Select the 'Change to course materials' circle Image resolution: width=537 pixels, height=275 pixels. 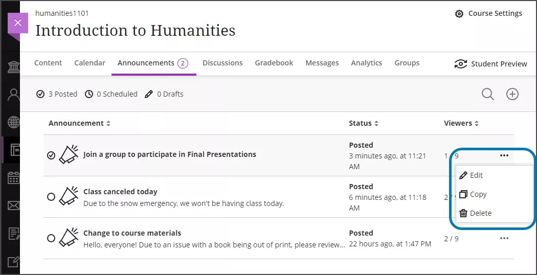[x=51, y=238]
